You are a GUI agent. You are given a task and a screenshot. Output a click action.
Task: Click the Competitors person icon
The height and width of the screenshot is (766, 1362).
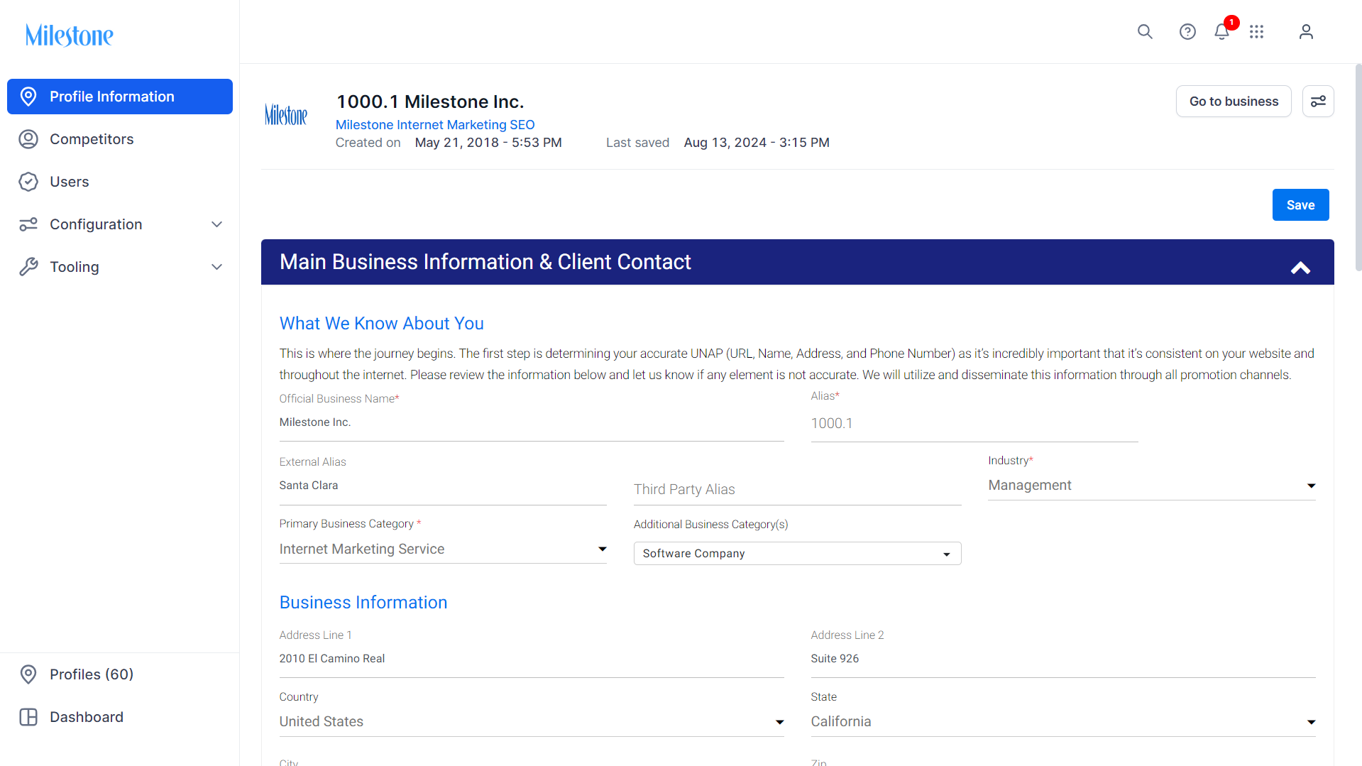[28, 139]
